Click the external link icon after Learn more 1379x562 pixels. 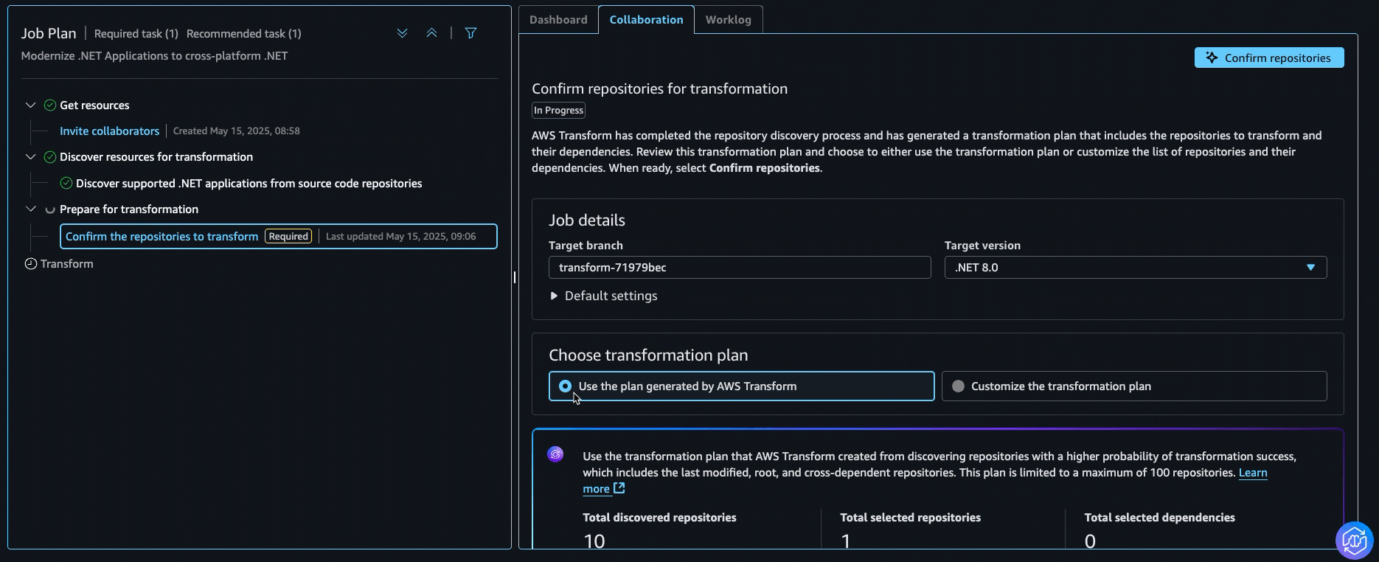pyautogui.click(x=619, y=488)
